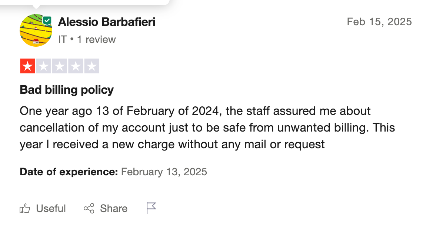The image size is (446, 232).
Task: Click the Share button label
Action: point(114,209)
